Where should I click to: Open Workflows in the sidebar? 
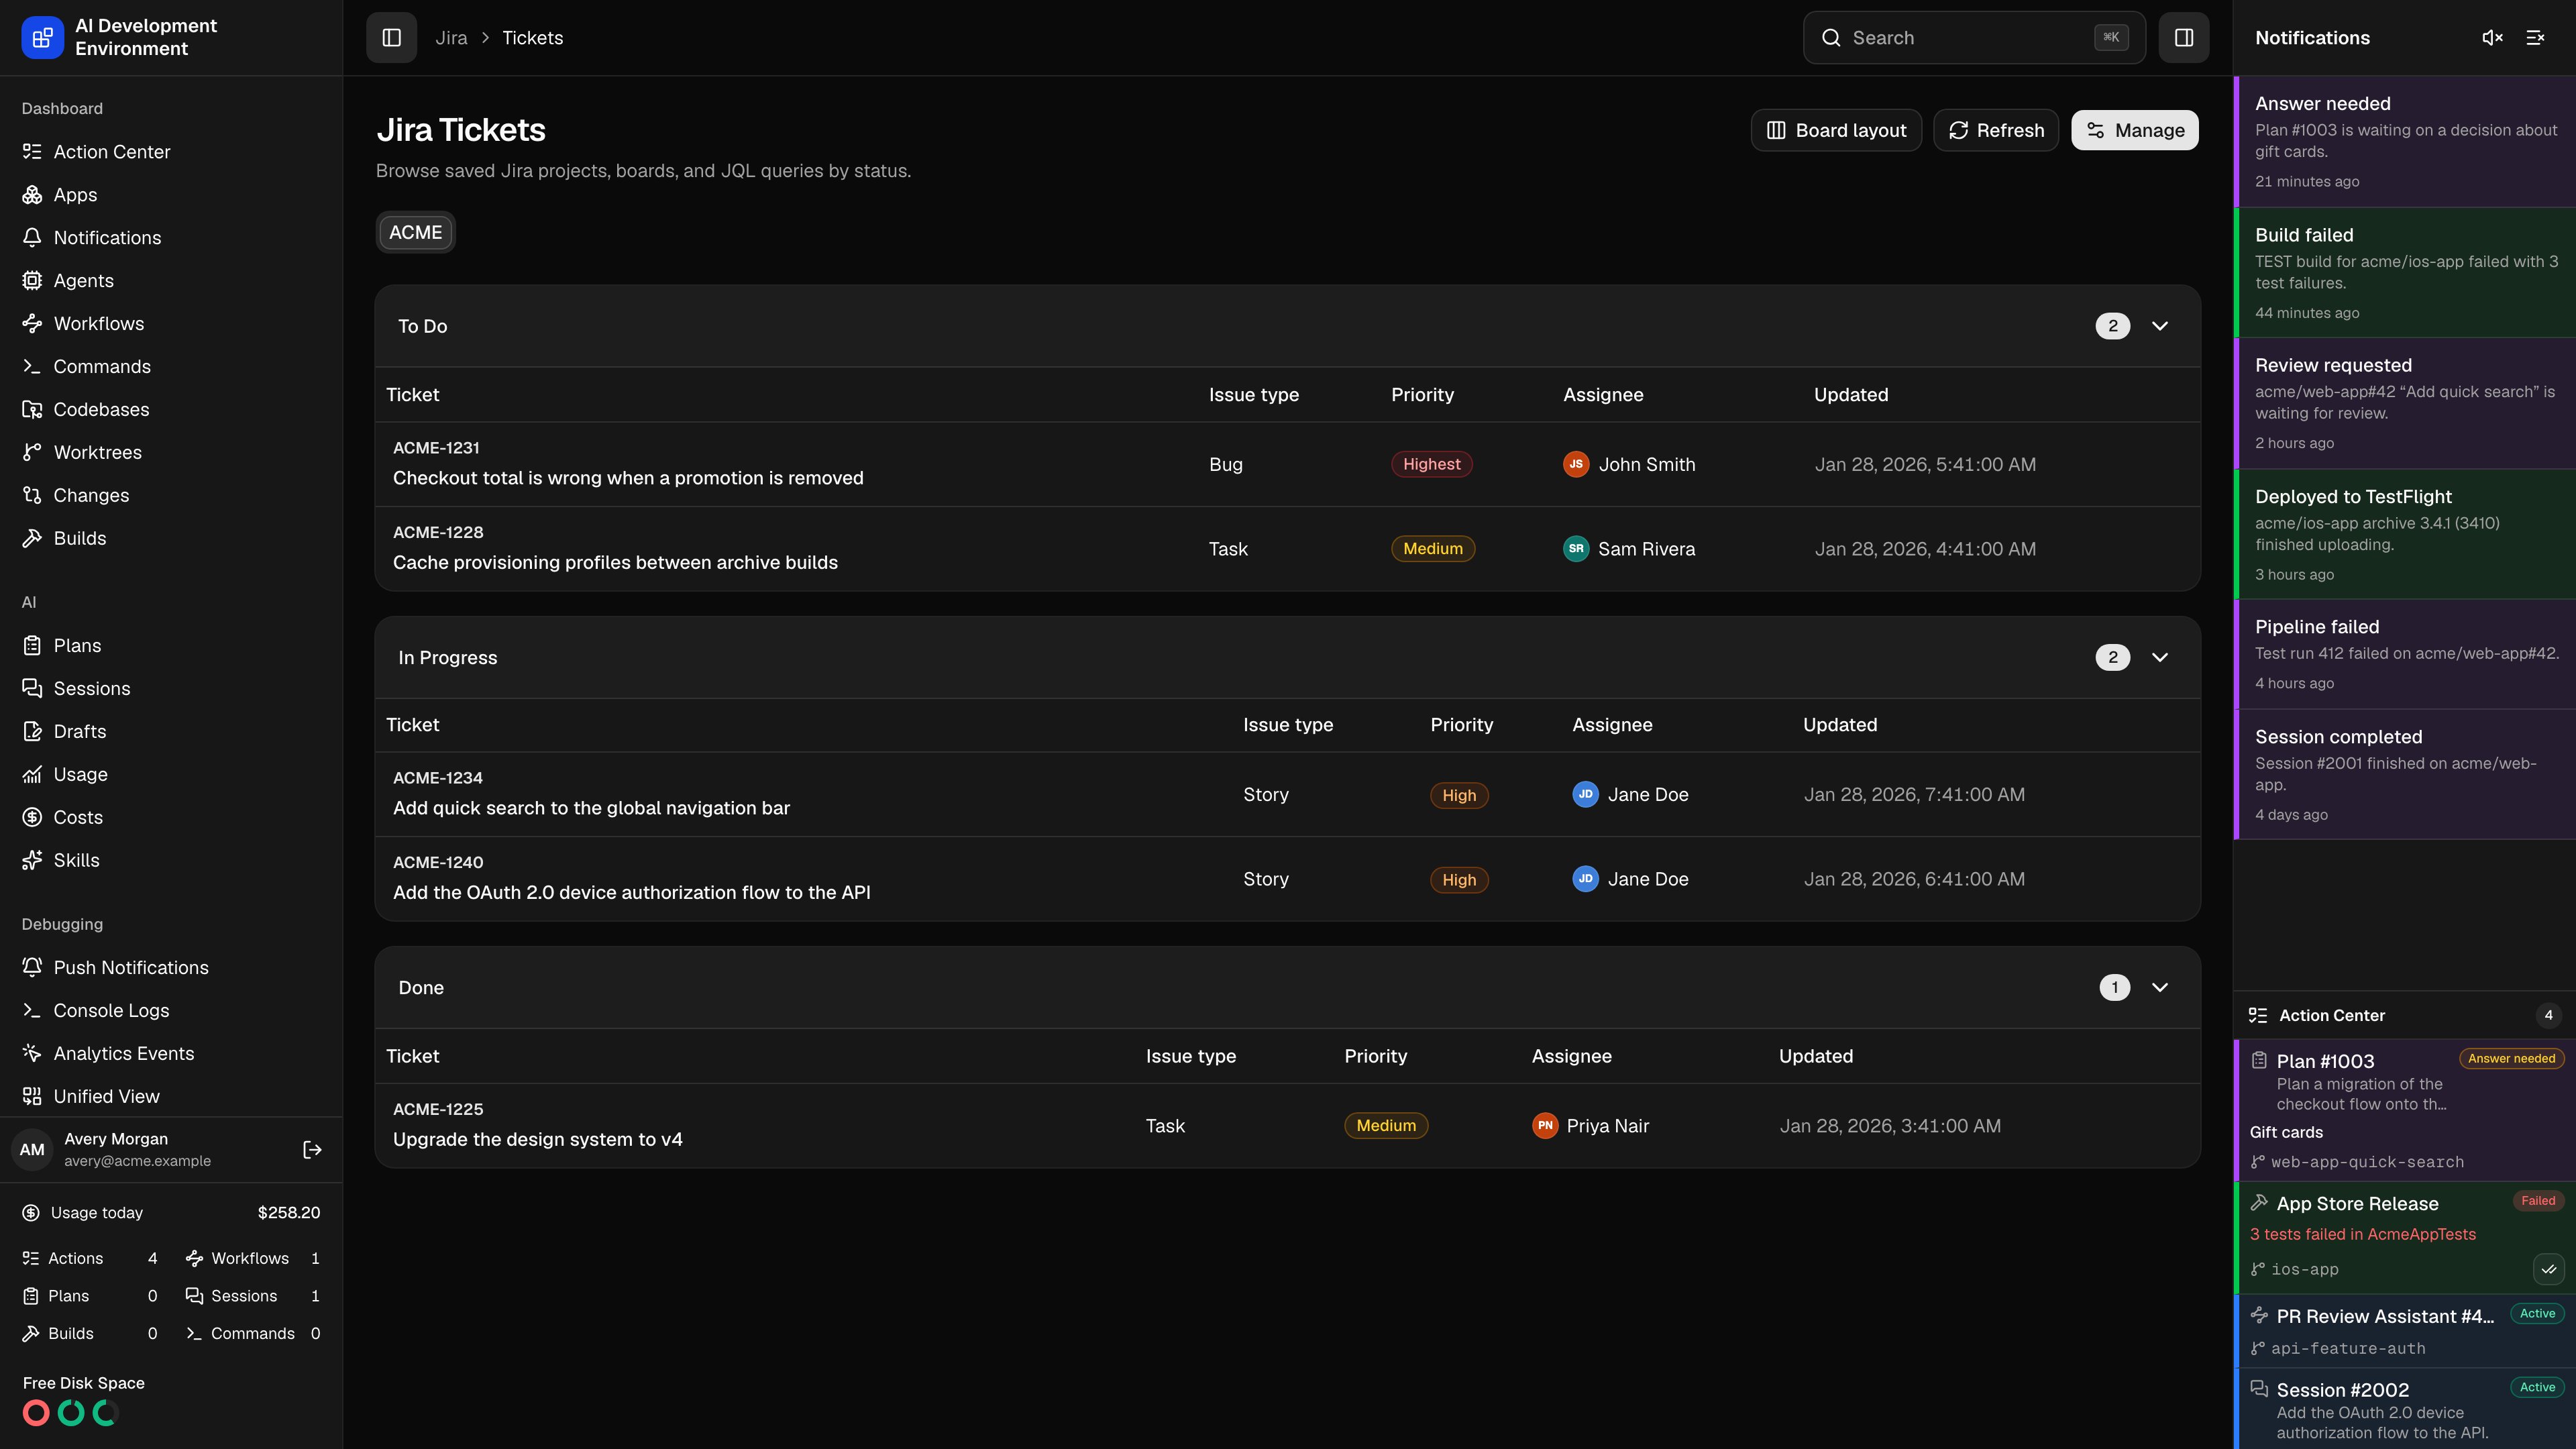click(x=171, y=324)
